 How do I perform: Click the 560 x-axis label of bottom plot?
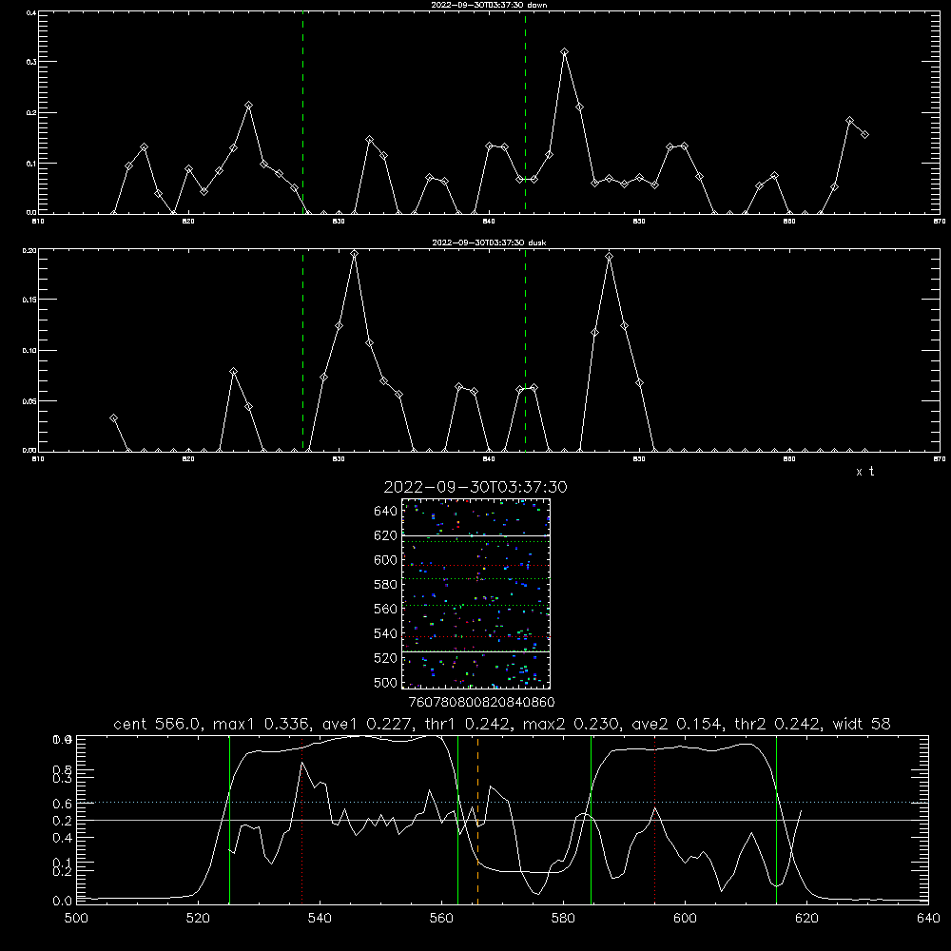click(x=441, y=919)
